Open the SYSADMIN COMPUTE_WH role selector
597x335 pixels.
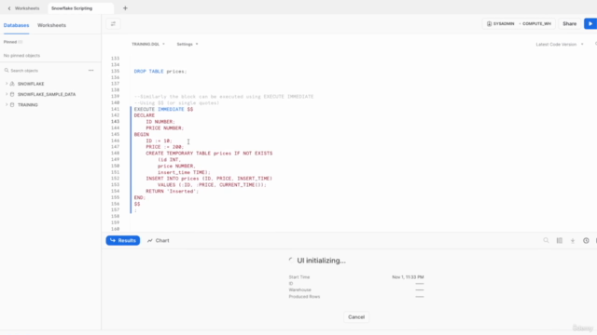(x=519, y=23)
